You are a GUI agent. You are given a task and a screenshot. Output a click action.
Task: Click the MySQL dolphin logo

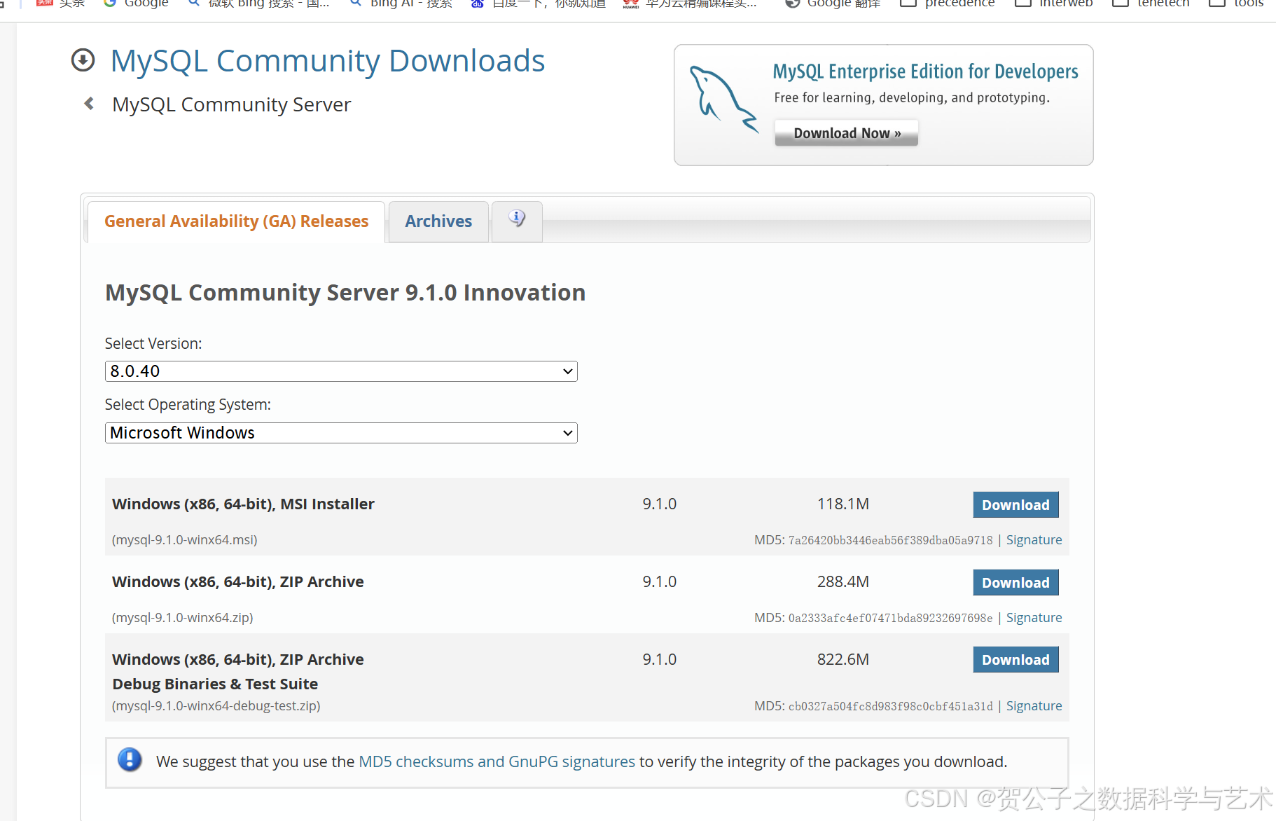point(723,99)
